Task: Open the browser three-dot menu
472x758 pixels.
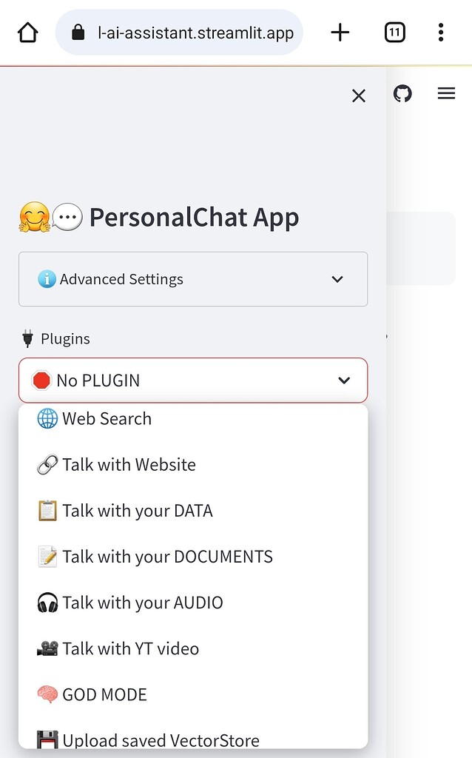Action: [441, 32]
